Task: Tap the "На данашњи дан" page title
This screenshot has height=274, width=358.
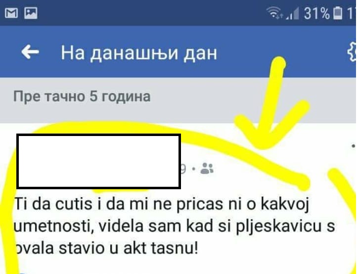Action: (139, 53)
